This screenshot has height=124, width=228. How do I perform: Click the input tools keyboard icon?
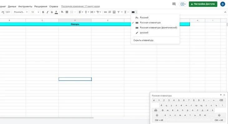(x=133, y=12)
